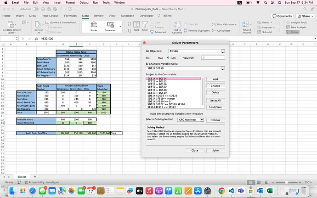Click the Refresh All icon
The image size is (317, 198).
[x=38, y=24]
